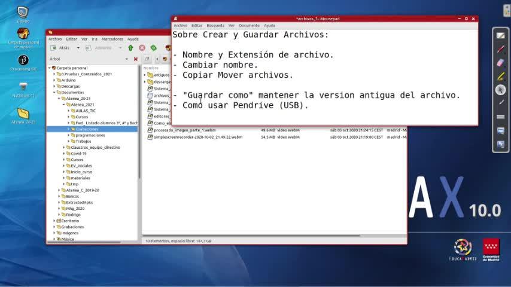Click the tree panel vertical scrollbar

(x=139, y=122)
